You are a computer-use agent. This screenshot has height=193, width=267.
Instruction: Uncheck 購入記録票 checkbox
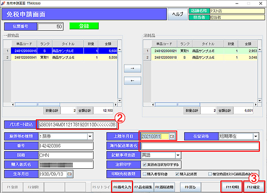coord(178,173)
